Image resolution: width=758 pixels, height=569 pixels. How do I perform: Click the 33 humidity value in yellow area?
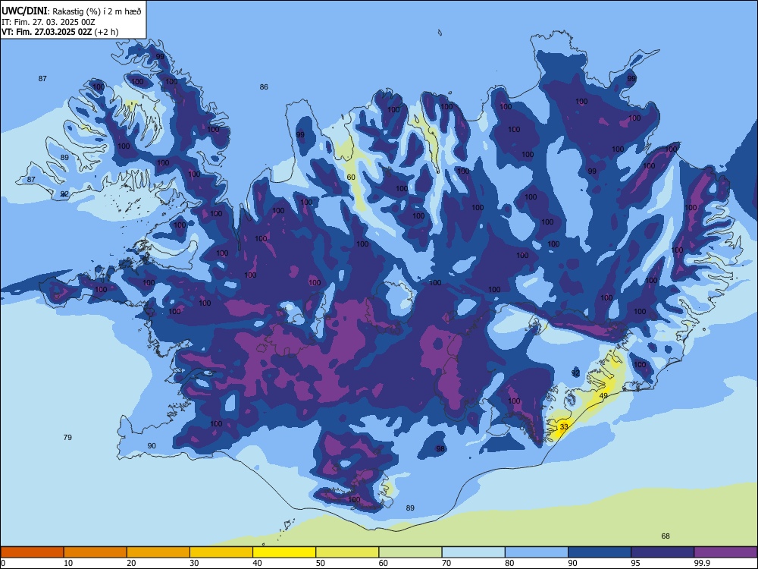(x=564, y=426)
